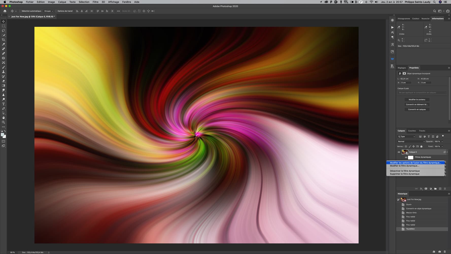The image size is (451, 254).
Task: Select the Crop tool in the toolbar
Action: click(x=4, y=40)
